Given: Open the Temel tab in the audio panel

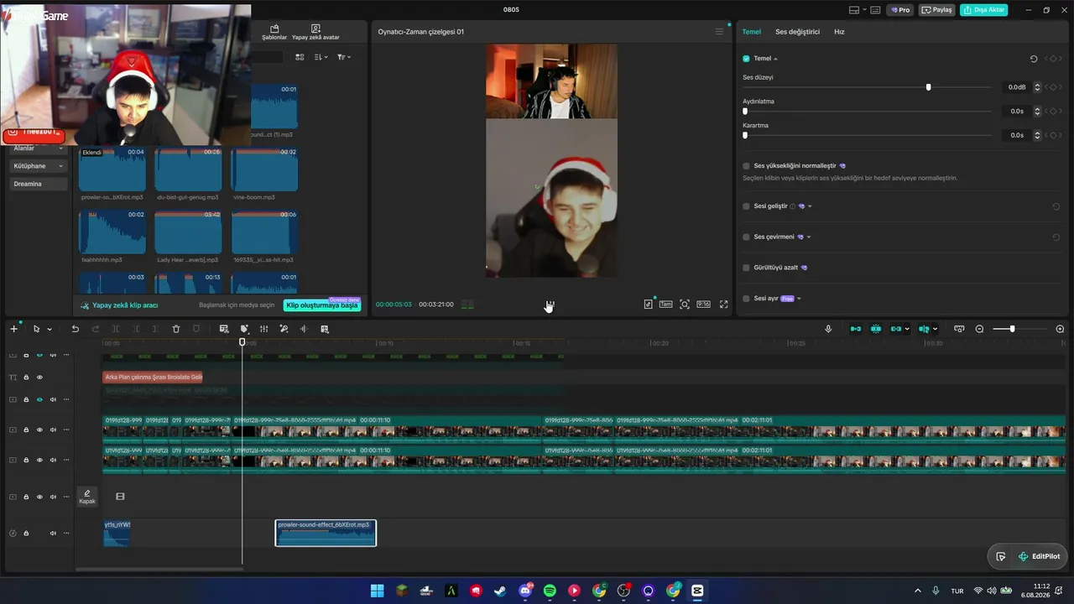Looking at the screenshot, I should tap(751, 32).
